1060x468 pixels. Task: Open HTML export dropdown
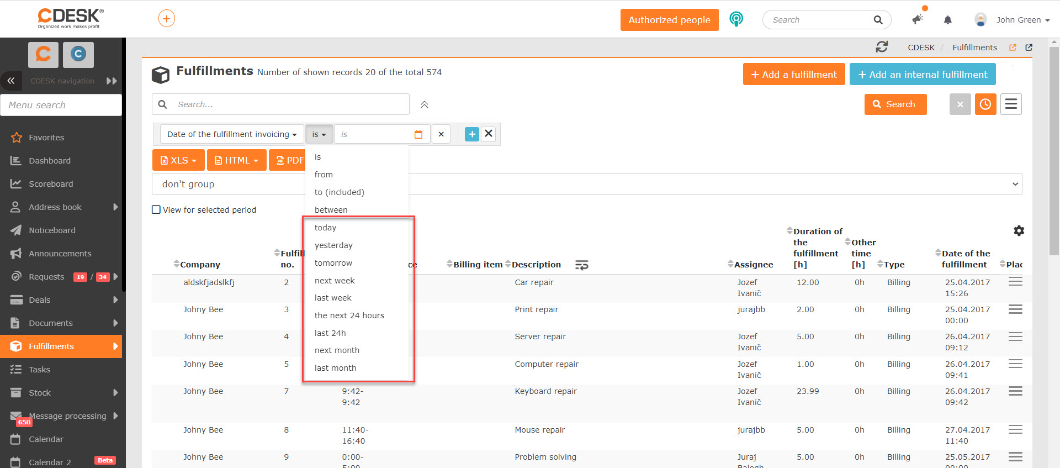pos(236,160)
